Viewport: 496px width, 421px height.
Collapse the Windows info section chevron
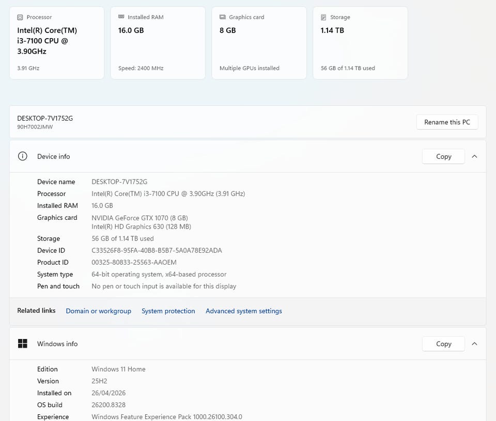click(x=474, y=344)
